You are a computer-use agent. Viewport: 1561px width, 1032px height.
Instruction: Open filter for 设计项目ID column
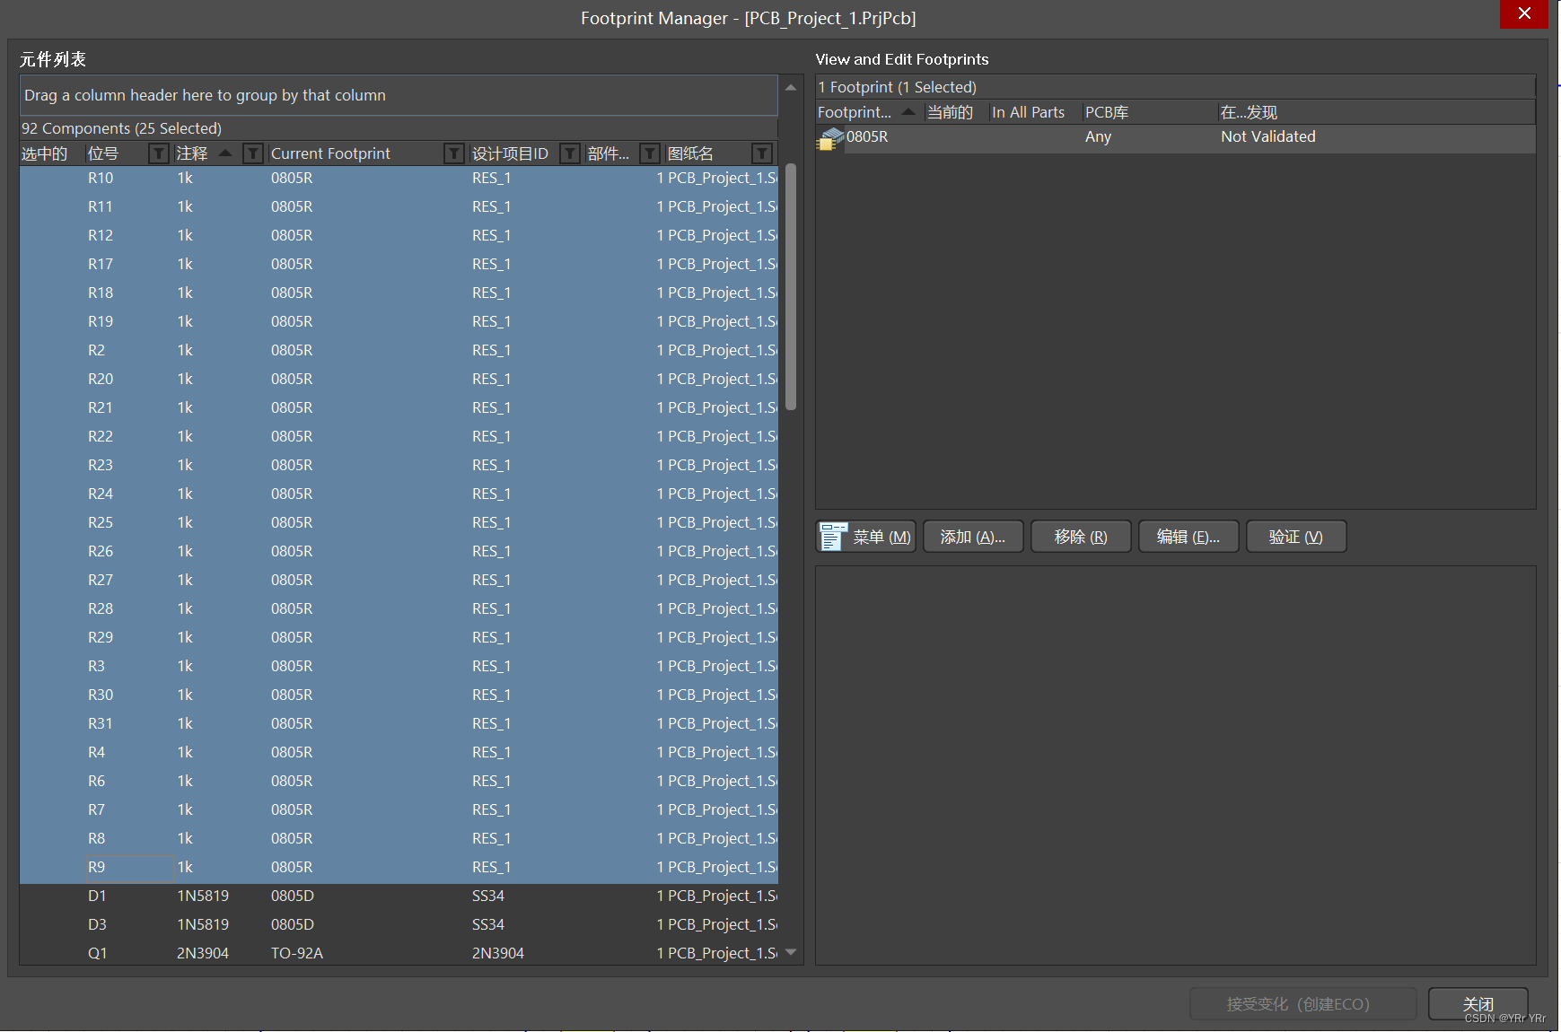coord(569,153)
